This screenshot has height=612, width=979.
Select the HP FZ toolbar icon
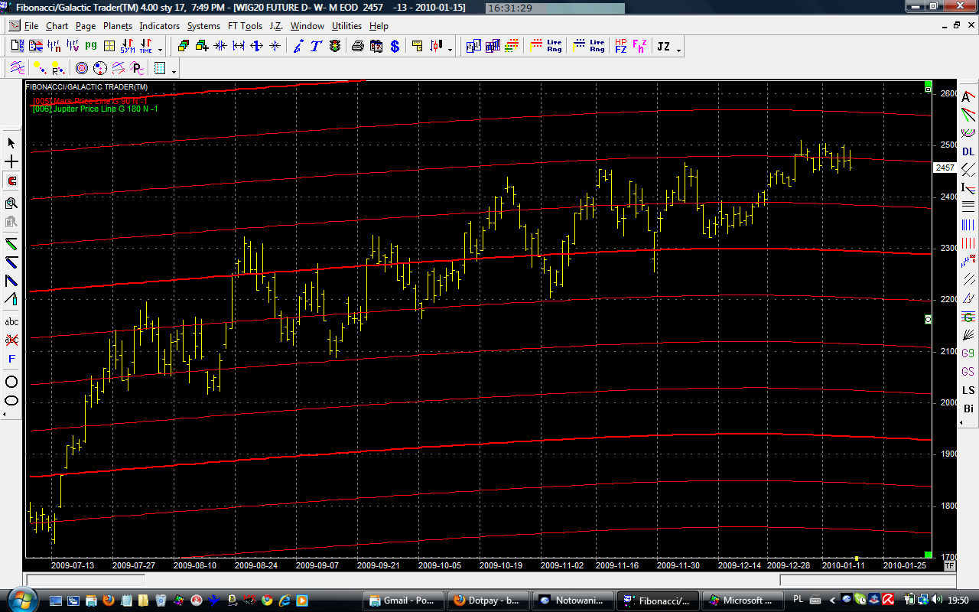click(620, 47)
